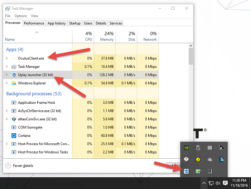Open the File menu
Image resolution: width=251 pixels, height=189 pixels.
point(8,16)
